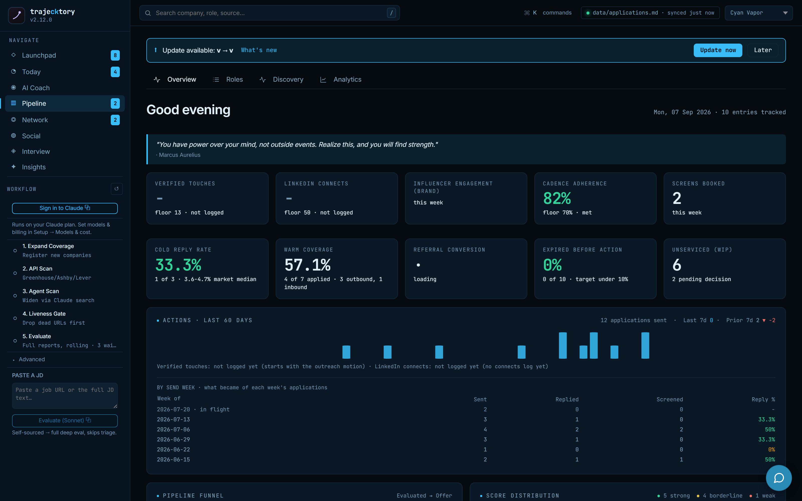Dismiss update with Later button

(x=763, y=50)
